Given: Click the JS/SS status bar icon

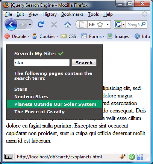Looking at the screenshot, I should (x=140, y=157).
